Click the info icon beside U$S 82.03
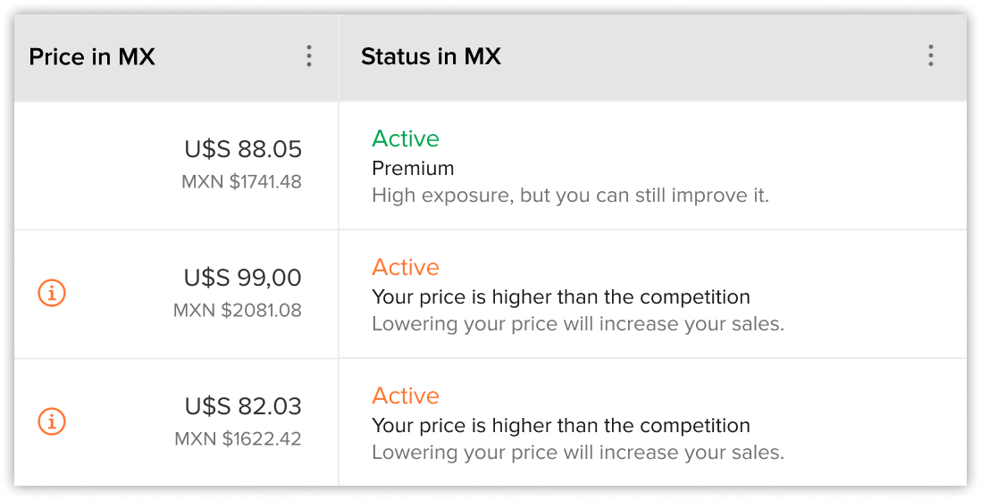This screenshot has height=500, width=981. pyautogui.click(x=51, y=421)
